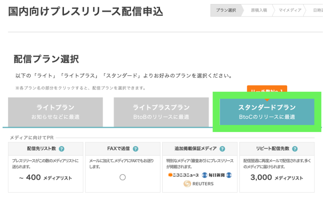
Task: Open the マイメディア step
Action: (290, 10)
